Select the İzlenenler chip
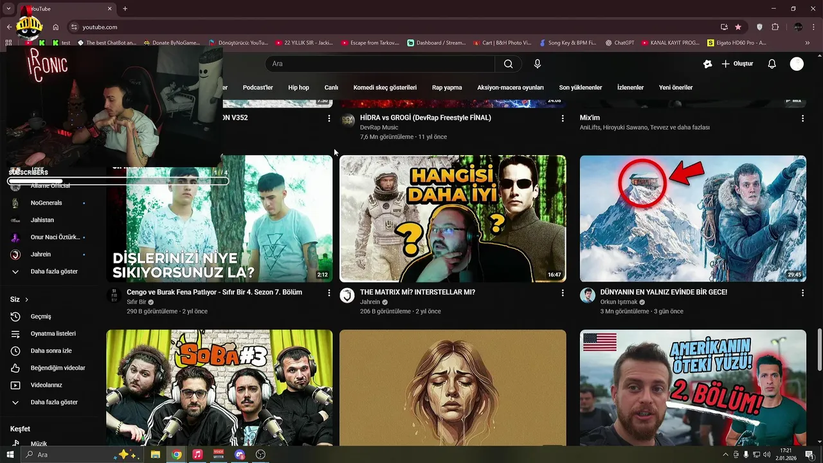This screenshot has width=823, height=463. tap(630, 87)
